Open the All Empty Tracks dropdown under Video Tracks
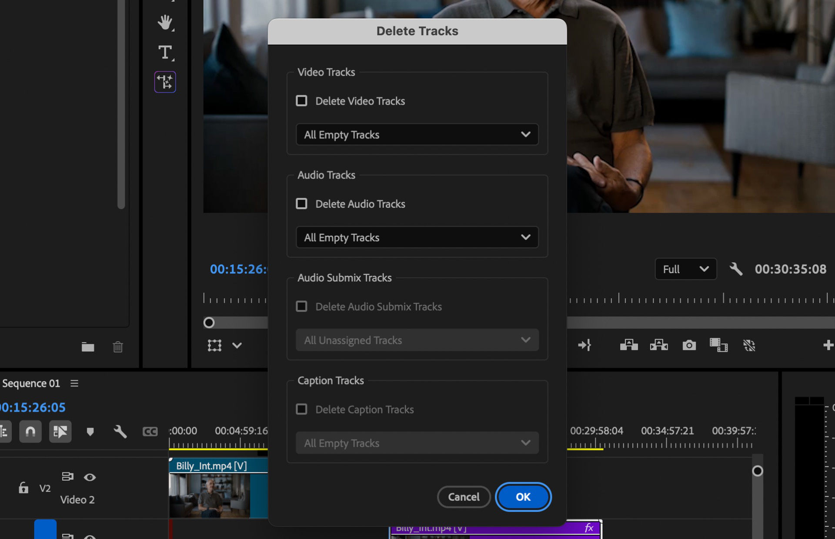 coord(417,135)
